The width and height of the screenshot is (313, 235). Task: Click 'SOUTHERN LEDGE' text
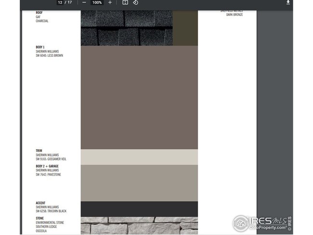coord(46,227)
